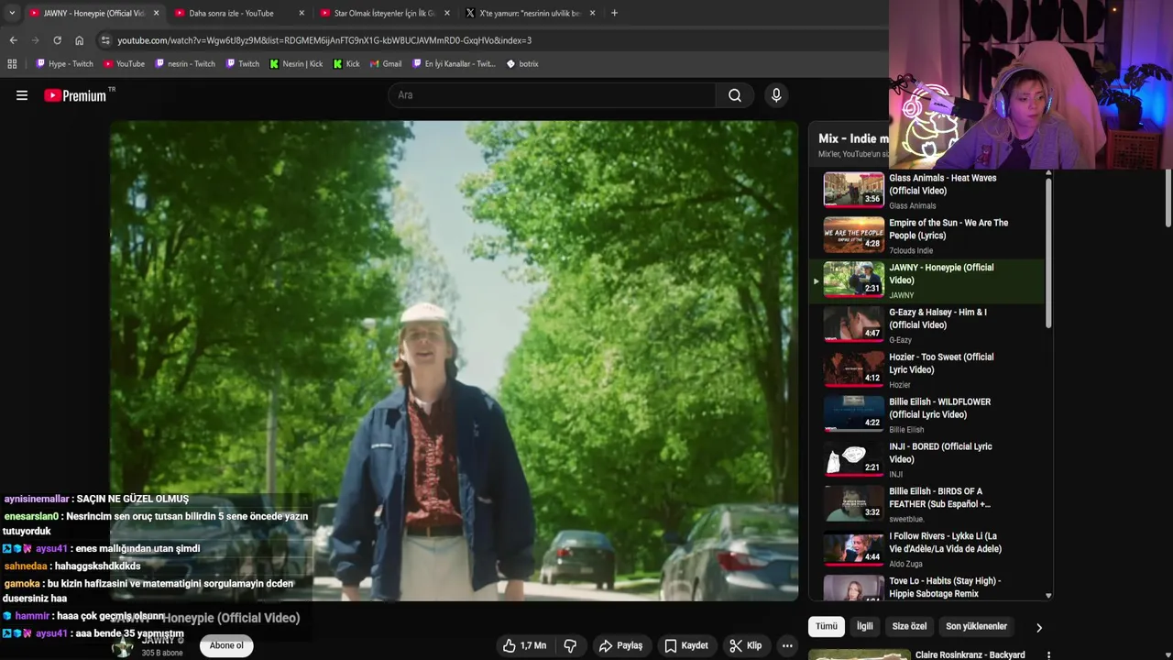Open a new browser tab
Viewport: 1173px width, 660px height.
coord(614,13)
